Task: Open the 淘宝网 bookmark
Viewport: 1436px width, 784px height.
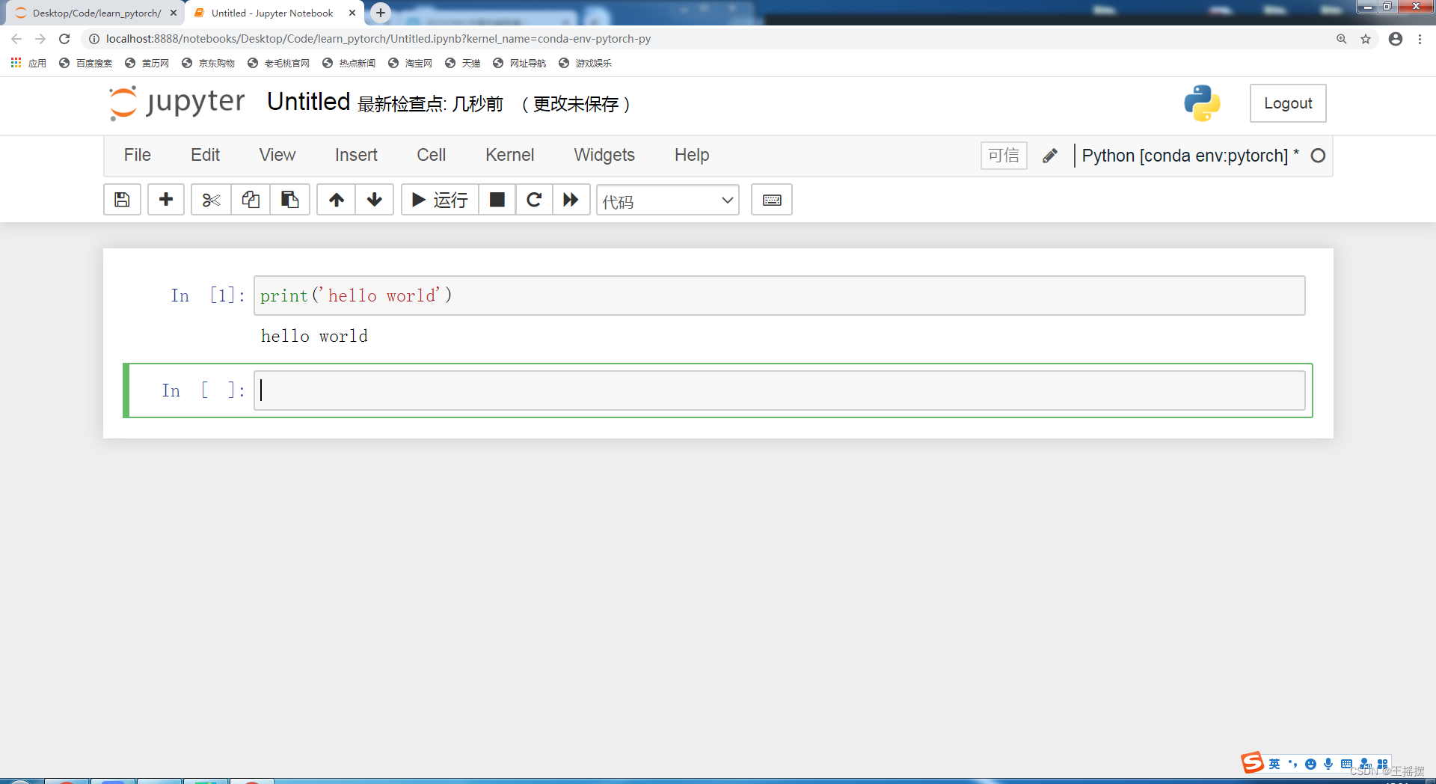Action: (411, 63)
